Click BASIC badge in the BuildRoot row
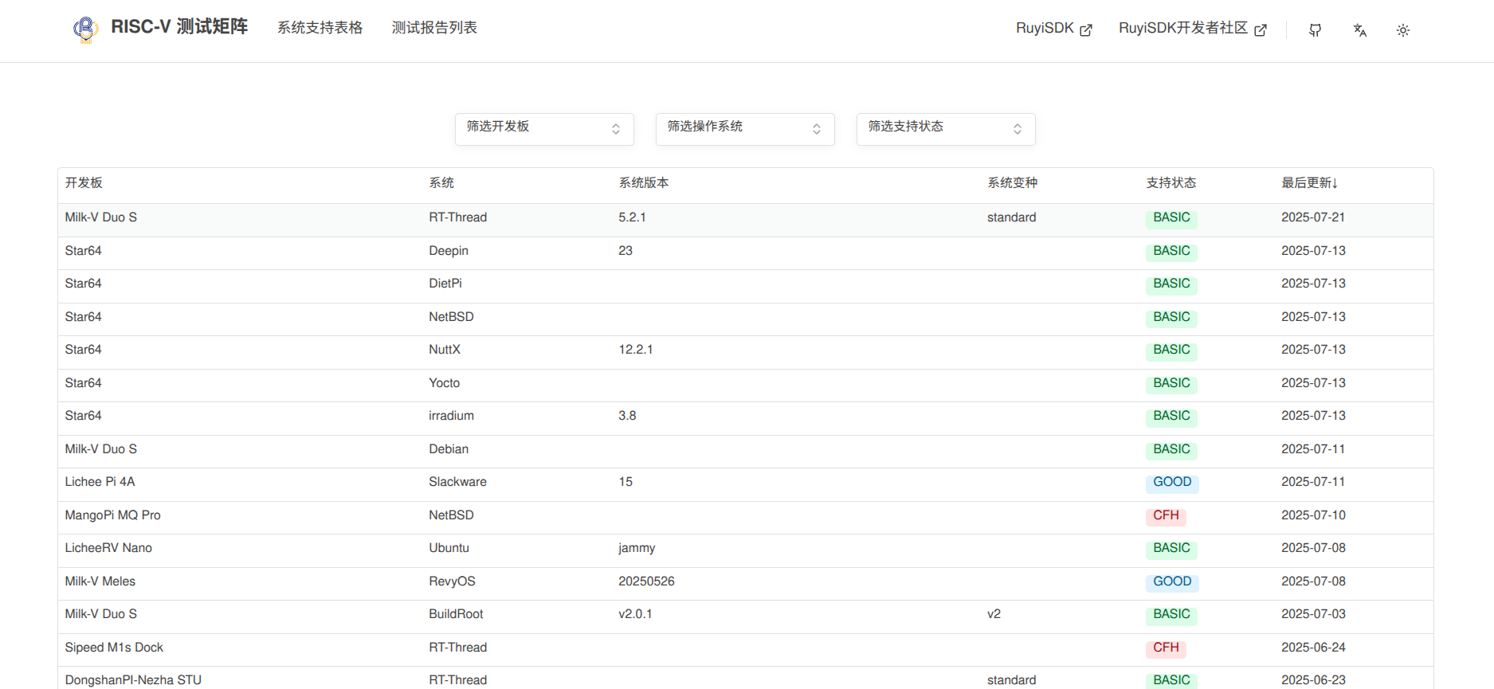 pyautogui.click(x=1171, y=615)
